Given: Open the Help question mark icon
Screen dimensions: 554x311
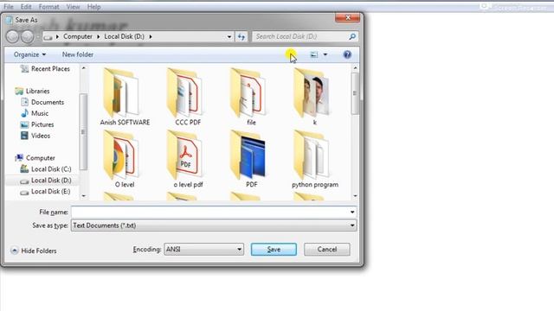Looking at the screenshot, I should pos(347,54).
